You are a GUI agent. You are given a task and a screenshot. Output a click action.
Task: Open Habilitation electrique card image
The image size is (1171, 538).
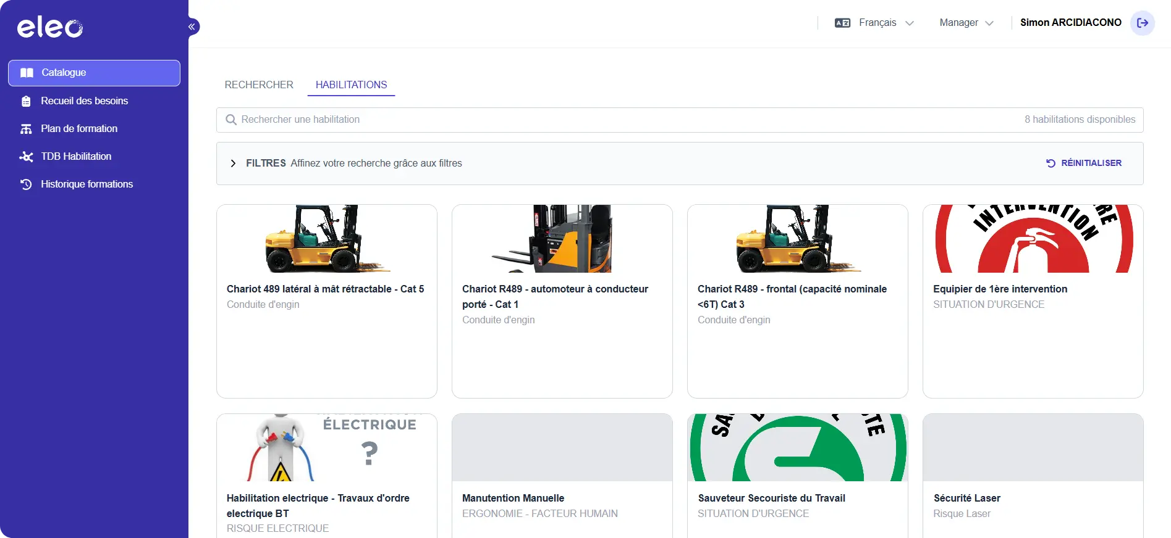(327, 448)
